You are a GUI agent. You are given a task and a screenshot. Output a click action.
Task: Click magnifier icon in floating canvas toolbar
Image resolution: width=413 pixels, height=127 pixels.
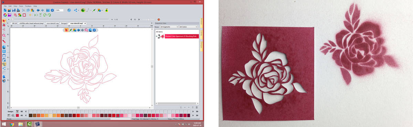click(86, 30)
